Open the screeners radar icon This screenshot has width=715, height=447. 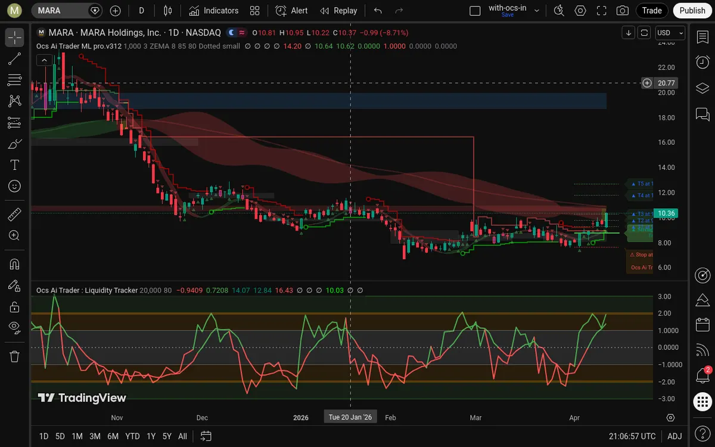[702, 275]
